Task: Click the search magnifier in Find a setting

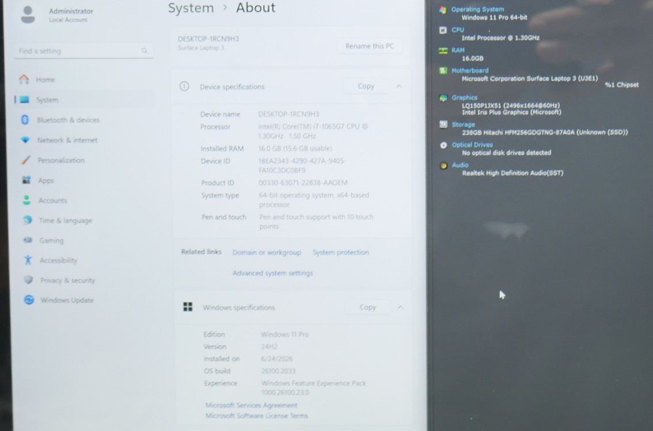Action: point(144,51)
